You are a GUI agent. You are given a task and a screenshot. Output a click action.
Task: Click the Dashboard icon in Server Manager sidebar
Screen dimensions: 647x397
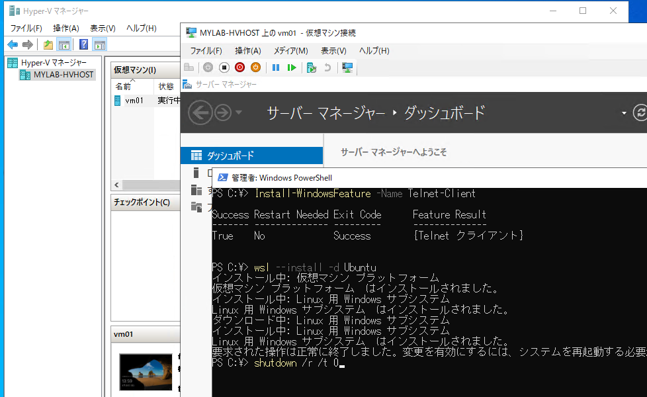(198, 155)
